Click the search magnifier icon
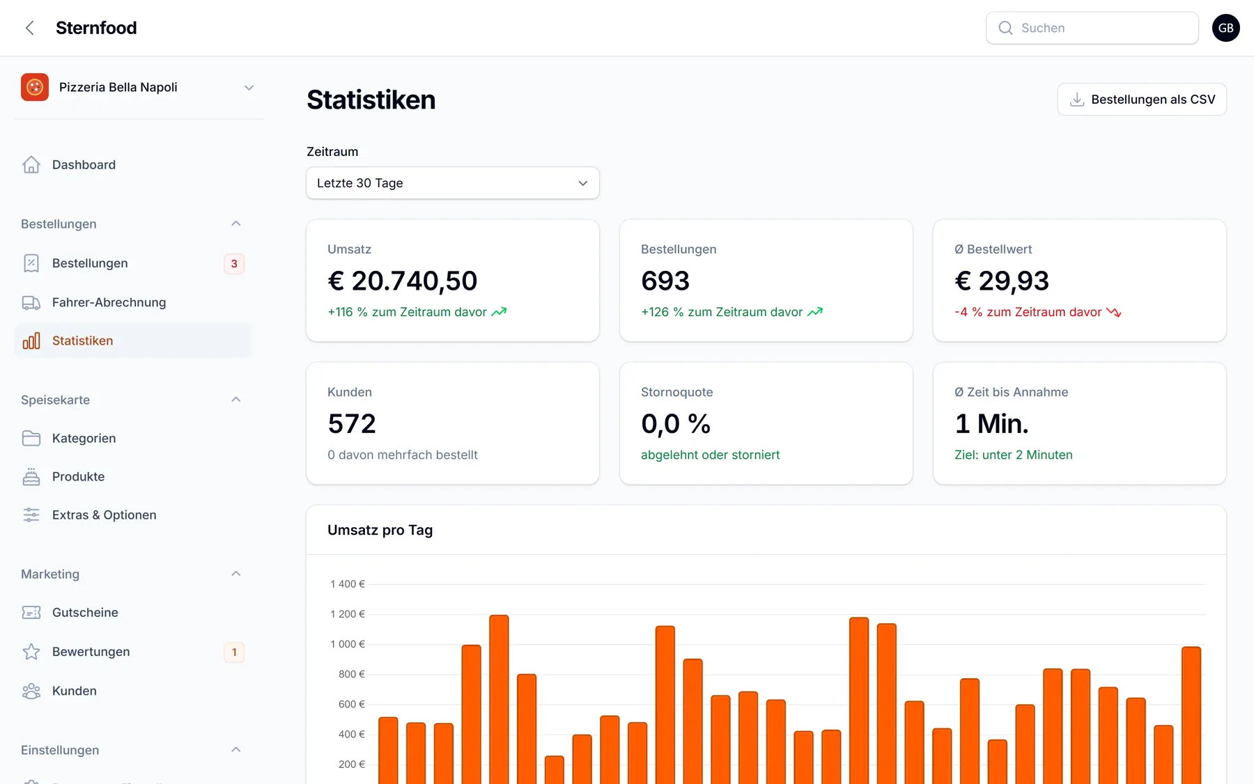This screenshot has height=784, width=1254. click(x=1005, y=28)
